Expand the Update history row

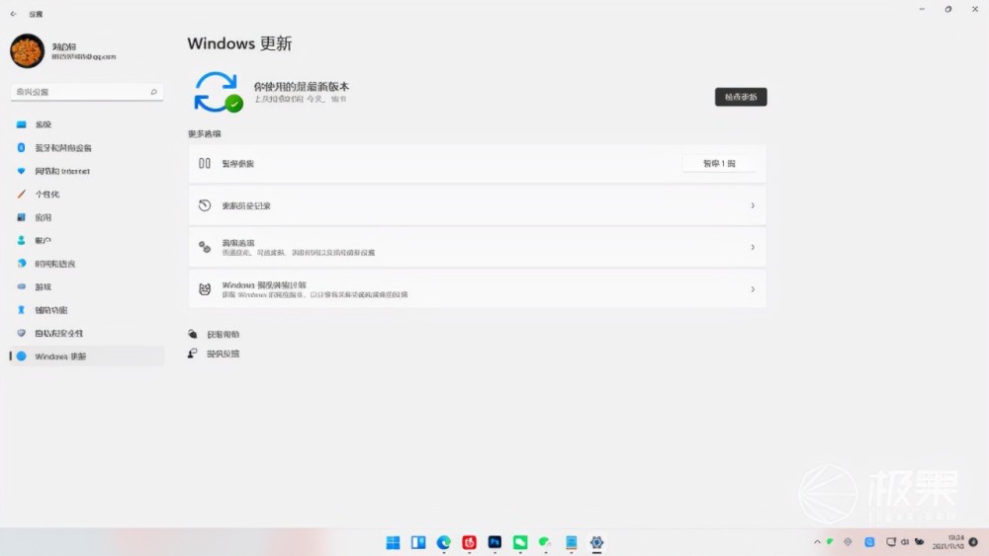point(477,205)
